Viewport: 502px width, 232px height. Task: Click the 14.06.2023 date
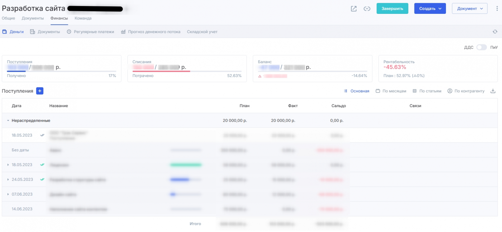coord(22,209)
